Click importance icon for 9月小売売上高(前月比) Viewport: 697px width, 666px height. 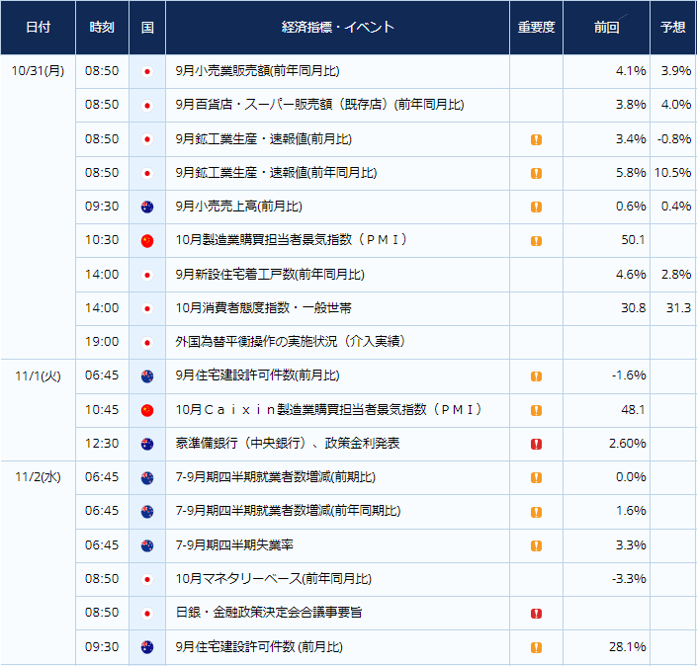tap(536, 208)
